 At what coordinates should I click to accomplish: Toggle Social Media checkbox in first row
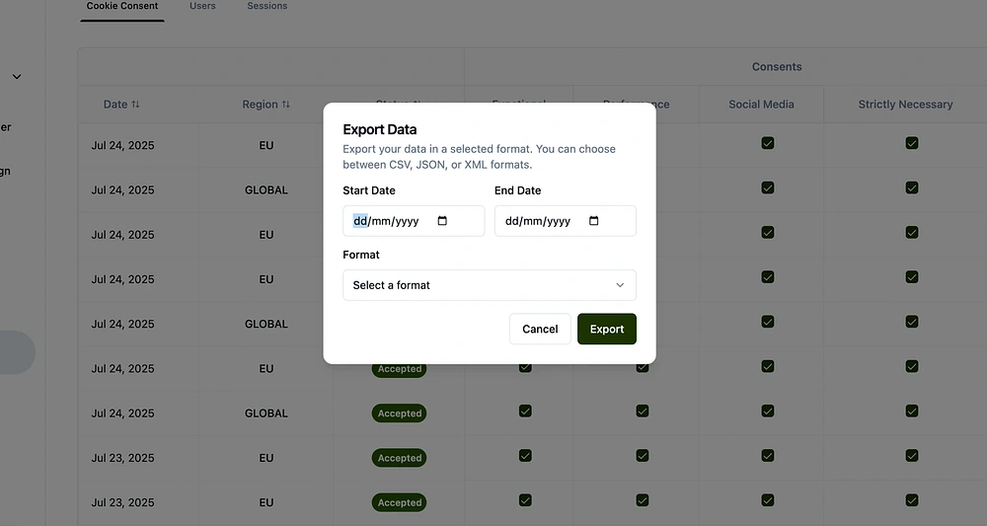(767, 143)
